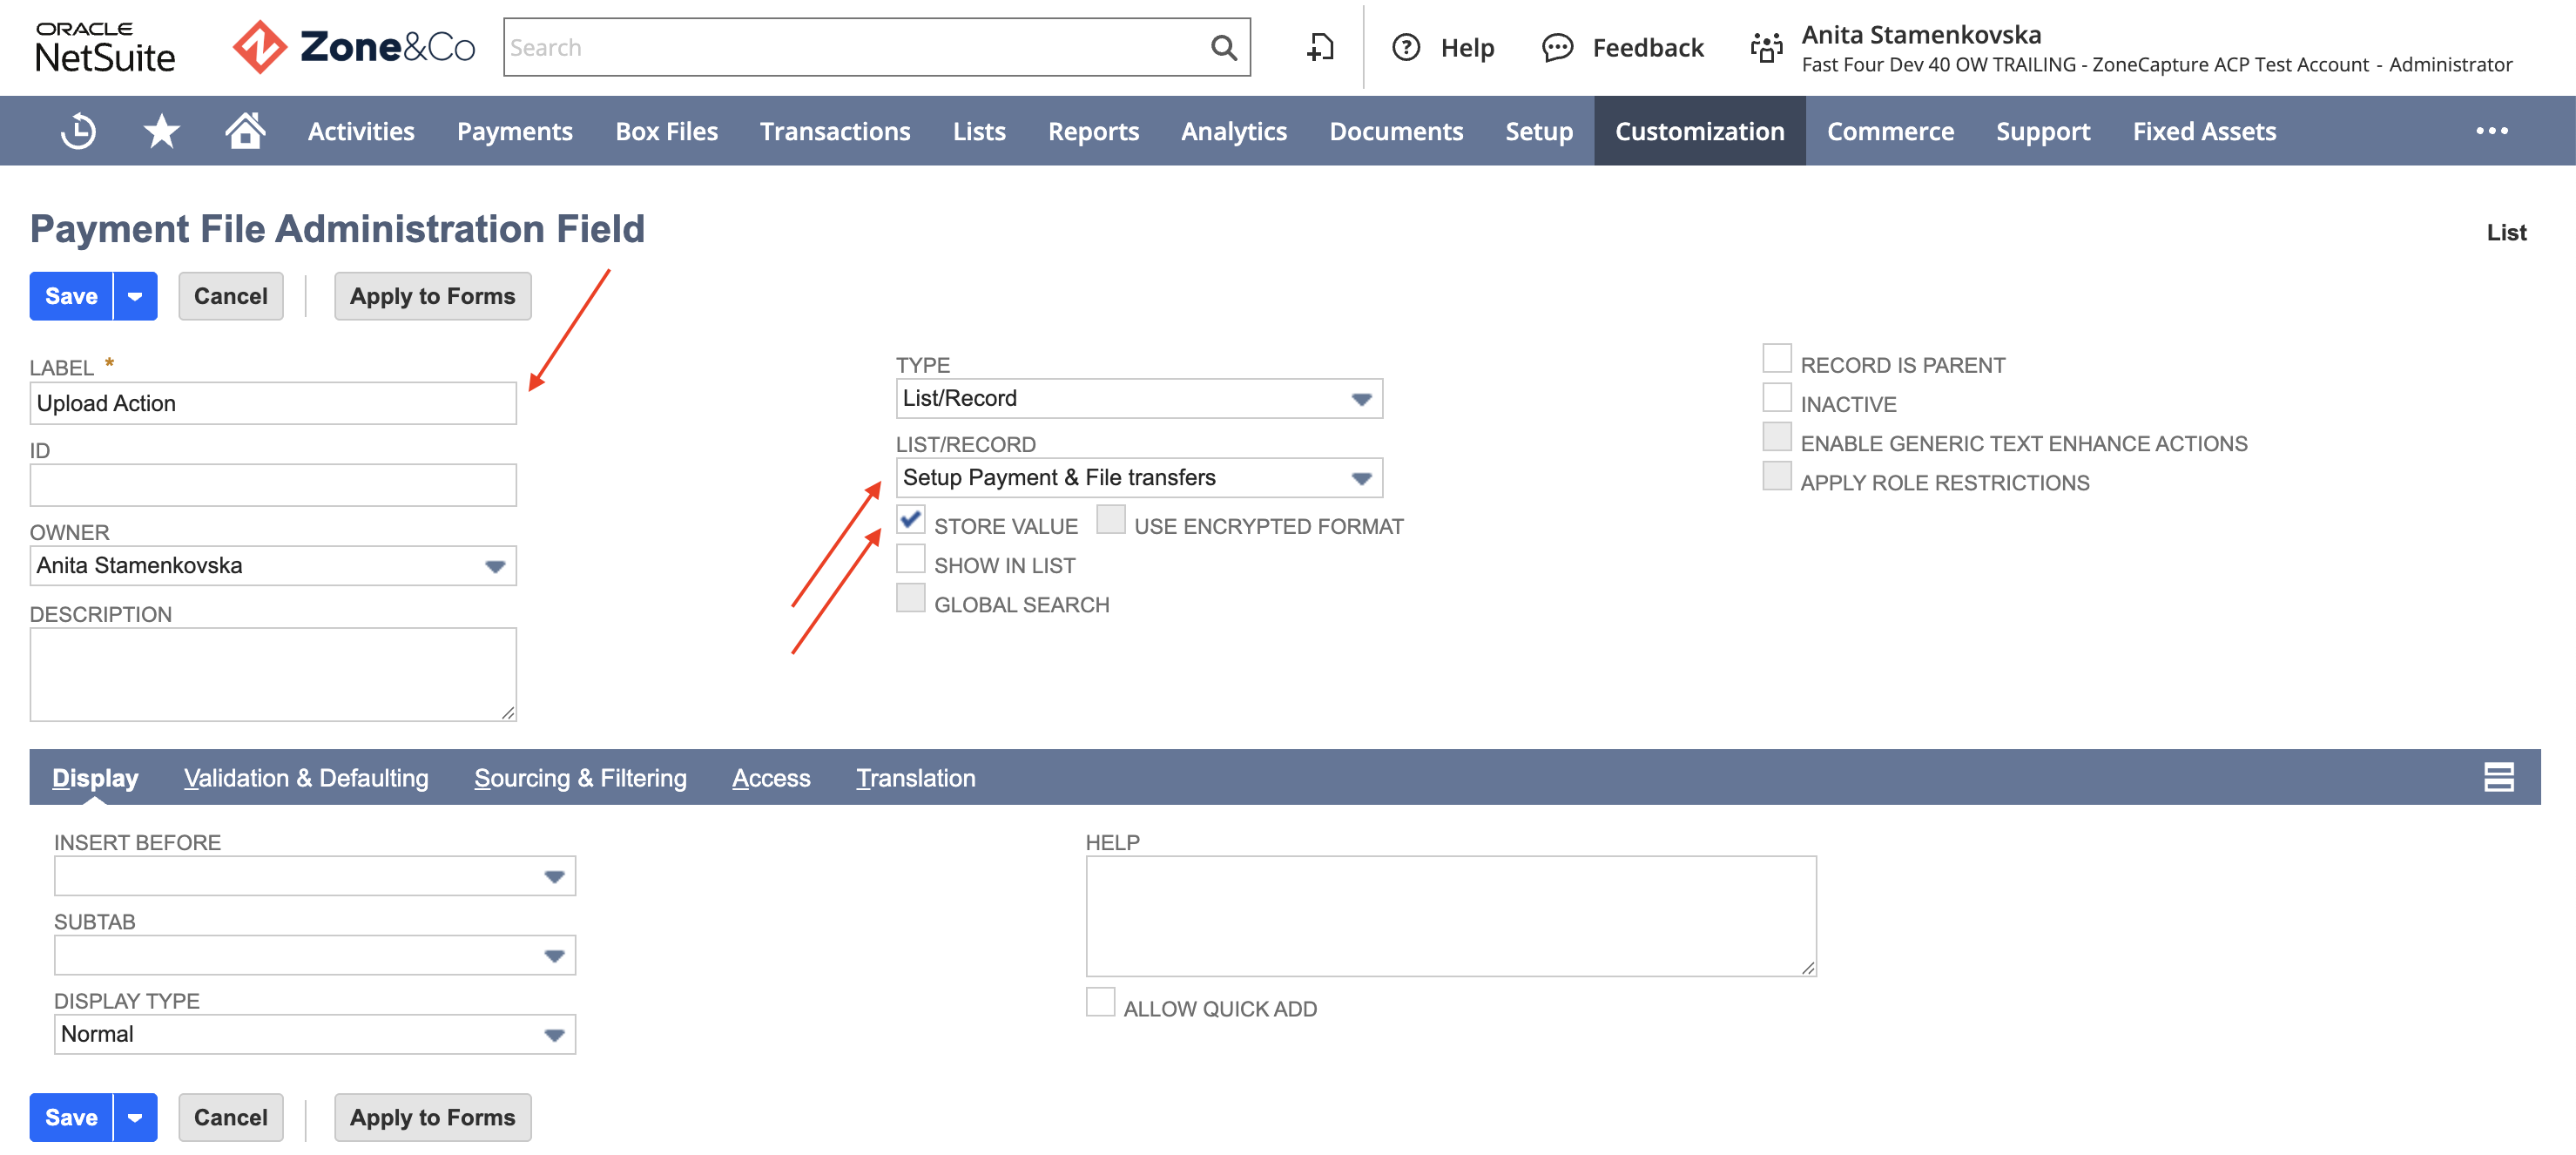
Task: Switch to the Validation & Defaulting tab
Action: click(306, 777)
